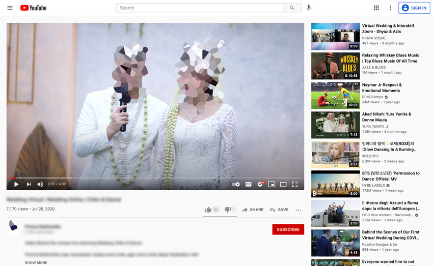The width and height of the screenshot is (433, 266).
Task: Dislike the video with thumbs down
Action: click(228, 210)
